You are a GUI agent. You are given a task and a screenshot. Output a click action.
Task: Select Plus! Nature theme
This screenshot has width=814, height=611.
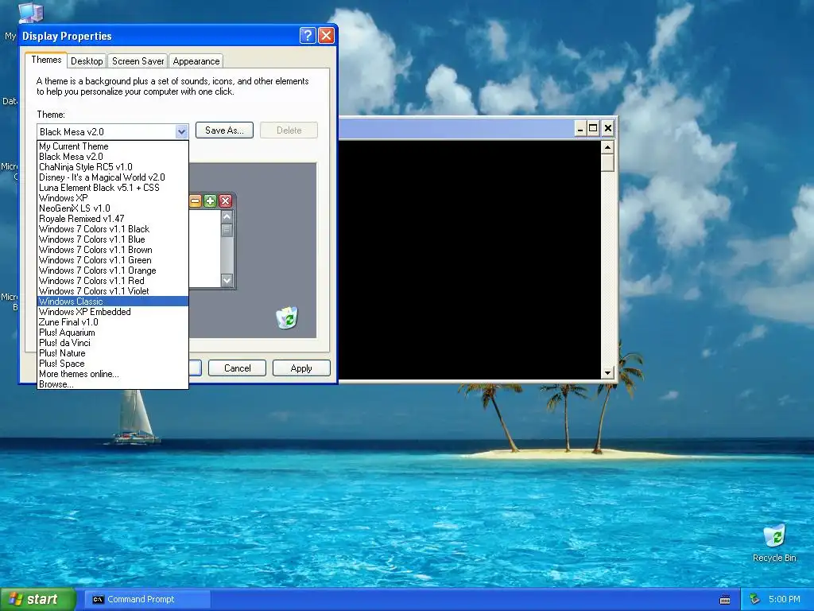(113, 353)
